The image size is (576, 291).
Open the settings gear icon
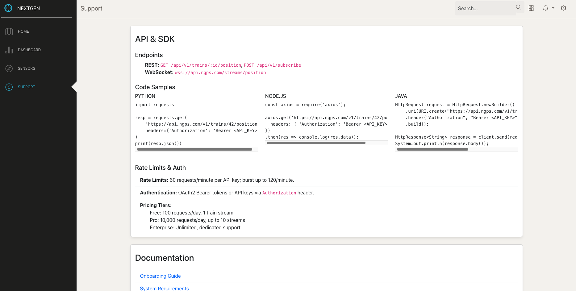tap(563, 8)
